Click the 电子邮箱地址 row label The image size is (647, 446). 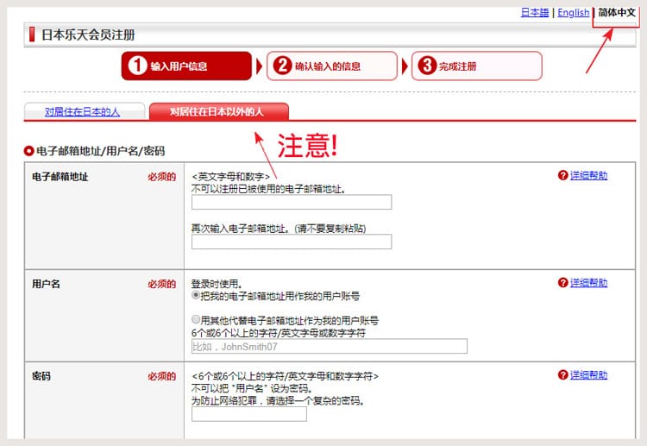pos(60,177)
